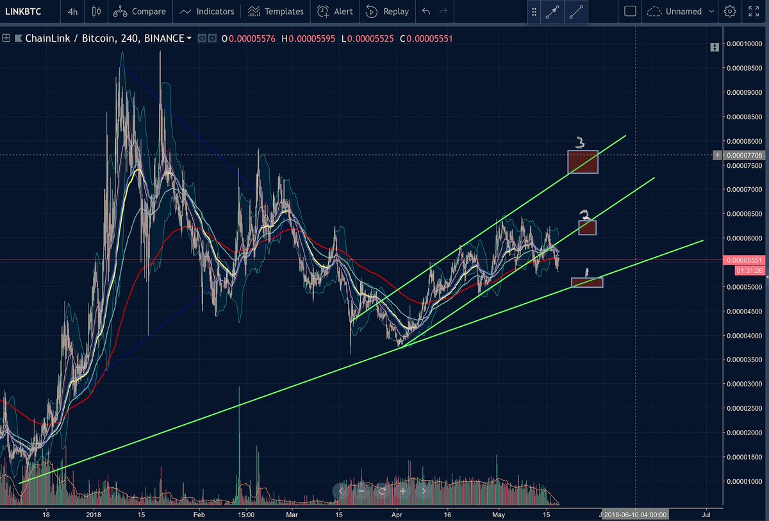This screenshot has width=769, height=521.
Task: Click the May label on time axis
Action: coord(499,514)
